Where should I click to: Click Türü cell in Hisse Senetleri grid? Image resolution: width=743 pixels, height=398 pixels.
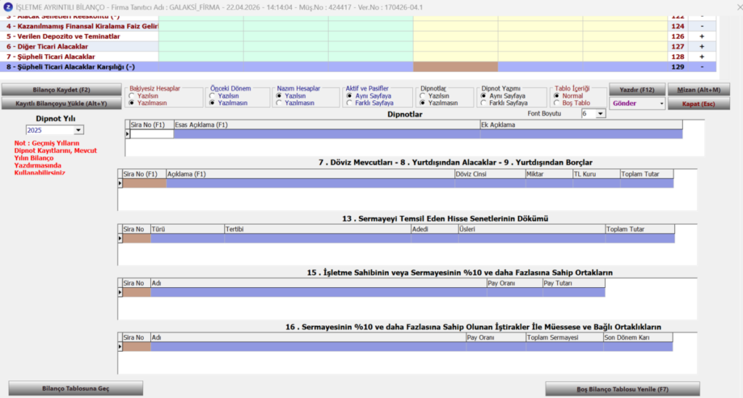coord(188,239)
